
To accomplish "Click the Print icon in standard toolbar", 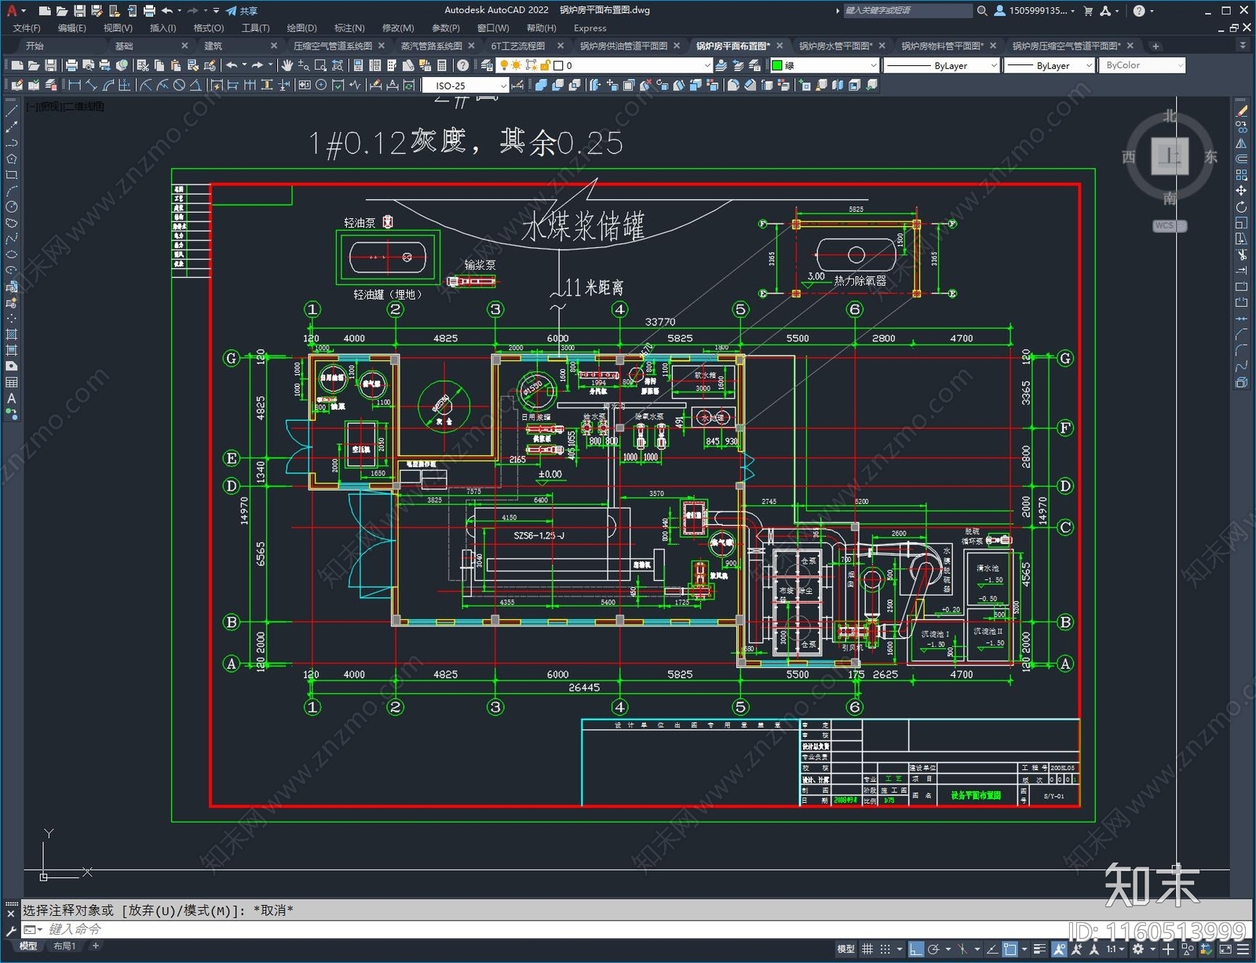I will coord(71,66).
